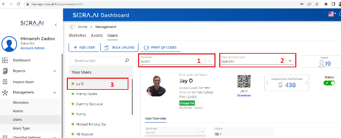Click the PRINT QR CODES button
This screenshot has width=341, height=138.
(160, 47)
